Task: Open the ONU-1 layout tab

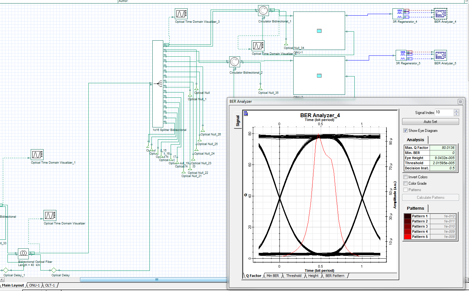Action: point(35,285)
